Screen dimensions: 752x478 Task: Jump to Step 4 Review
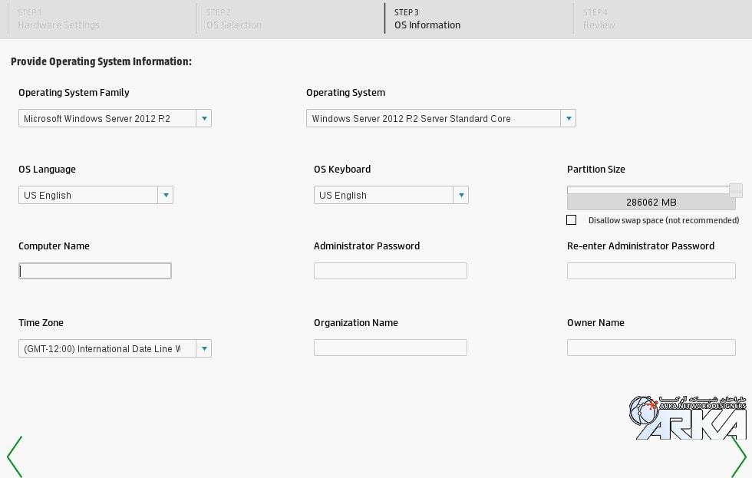pyautogui.click(x=599, y=18)
